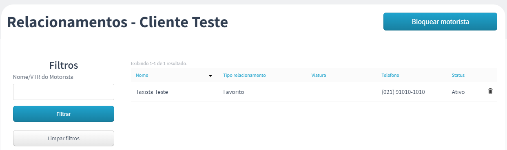The image size is (507, 150).
Task: Sort by the Telefone column header
Action: [390, 75]
